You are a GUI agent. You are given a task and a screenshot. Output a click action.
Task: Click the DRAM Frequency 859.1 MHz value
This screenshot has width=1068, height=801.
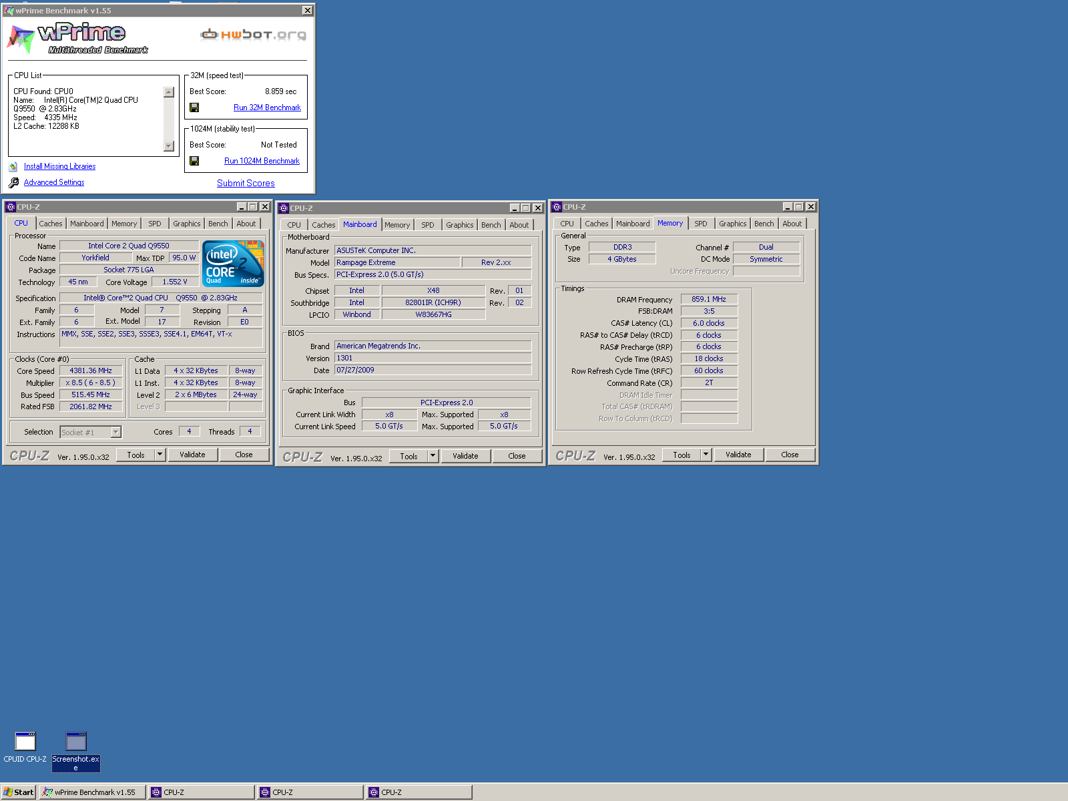point(709,299)
